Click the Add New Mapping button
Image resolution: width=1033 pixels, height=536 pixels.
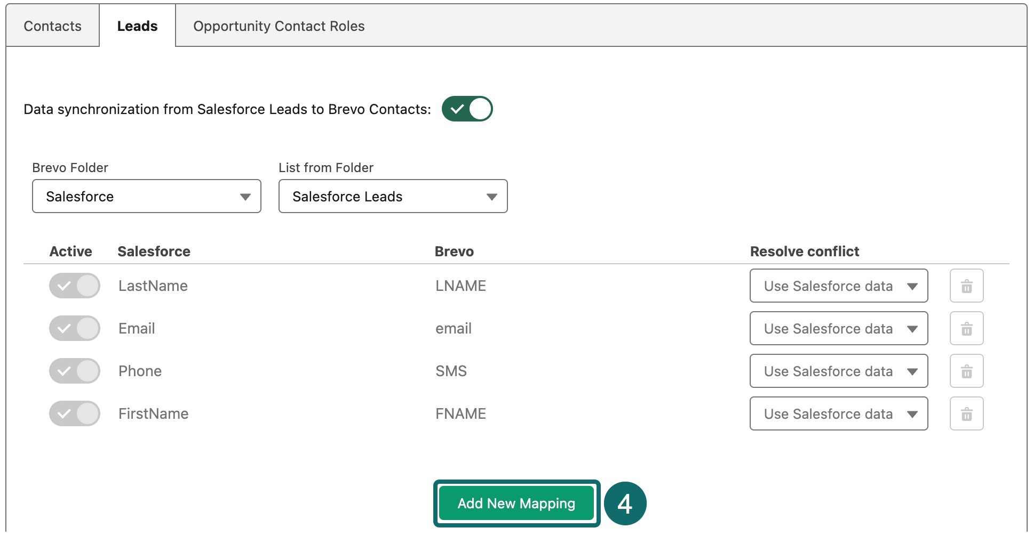(516, 503)
